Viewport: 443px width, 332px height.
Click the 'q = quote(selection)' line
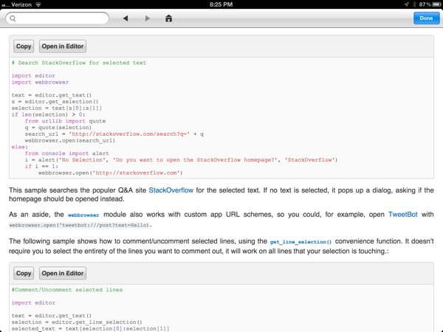click(x=58, y=128)
